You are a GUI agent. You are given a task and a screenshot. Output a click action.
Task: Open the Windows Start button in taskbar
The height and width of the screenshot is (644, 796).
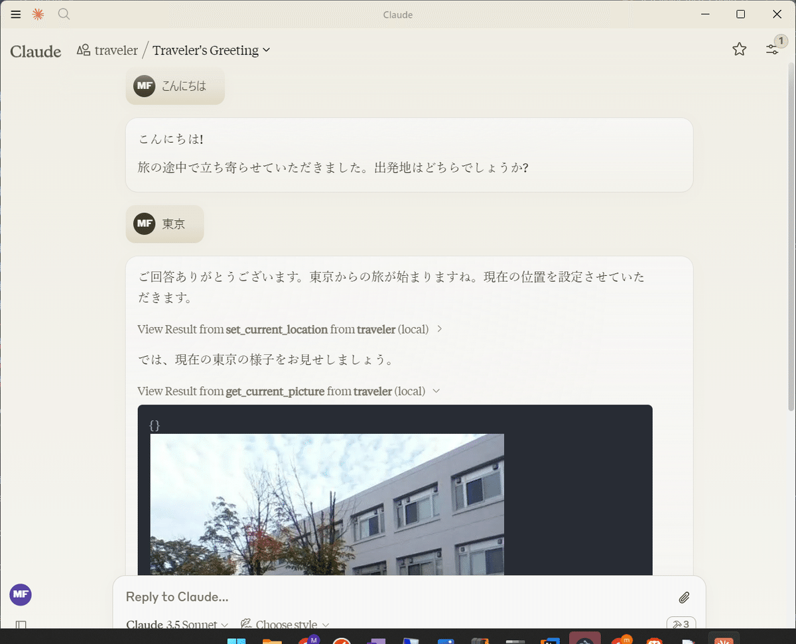[236, 641]
